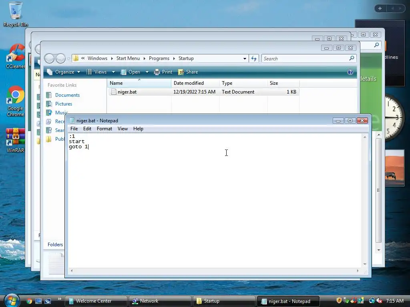Switch to Network taskbar button
The image size is (410, 307).
tap(160, 301)
